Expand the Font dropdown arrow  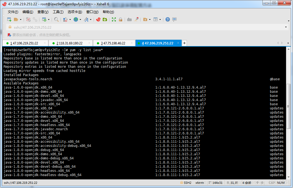click(x=91, y=20)
